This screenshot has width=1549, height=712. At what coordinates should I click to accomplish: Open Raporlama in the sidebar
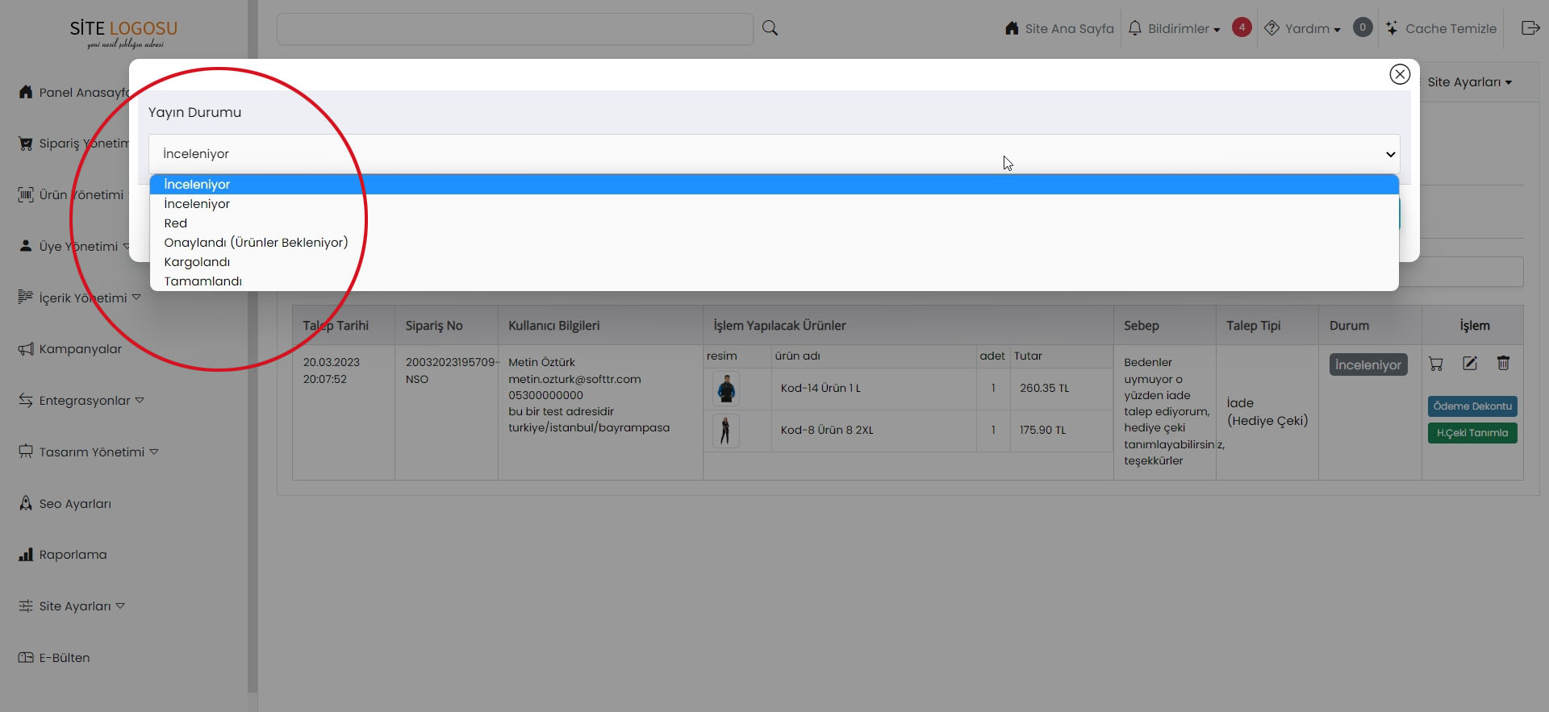[x=73, y=555]
